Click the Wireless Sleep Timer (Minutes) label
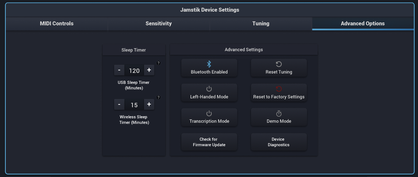Viewport: 418px width, 177px height. 134,120
